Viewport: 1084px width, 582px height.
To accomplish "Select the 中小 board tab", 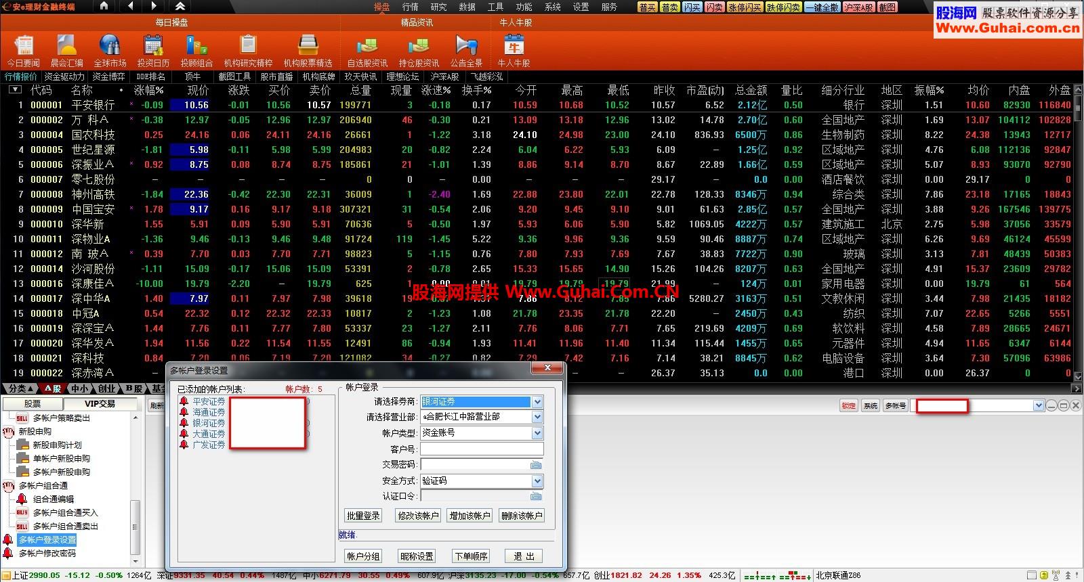I will pyautogui.click(x=80, y=388).
